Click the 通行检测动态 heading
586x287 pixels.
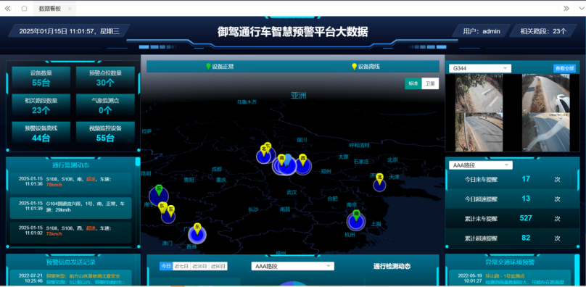tap(392, 266)
